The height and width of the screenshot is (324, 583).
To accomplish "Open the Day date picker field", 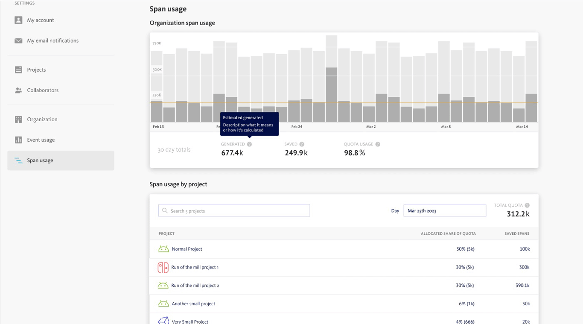I will coord(444,210).
